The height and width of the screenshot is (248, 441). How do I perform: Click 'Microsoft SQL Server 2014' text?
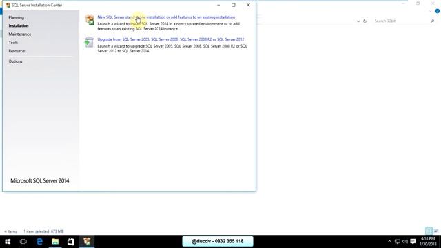pyautogui.click(x=40, y=180)
